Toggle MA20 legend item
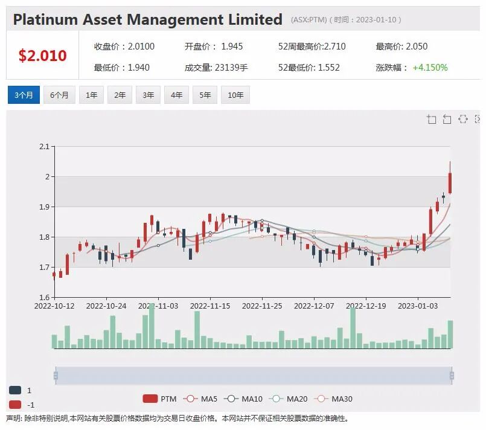486x430 pixels. [x=288, y=399]
